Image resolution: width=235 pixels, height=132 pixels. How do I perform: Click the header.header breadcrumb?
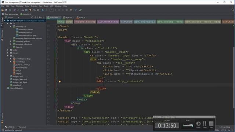click(85, 22)
